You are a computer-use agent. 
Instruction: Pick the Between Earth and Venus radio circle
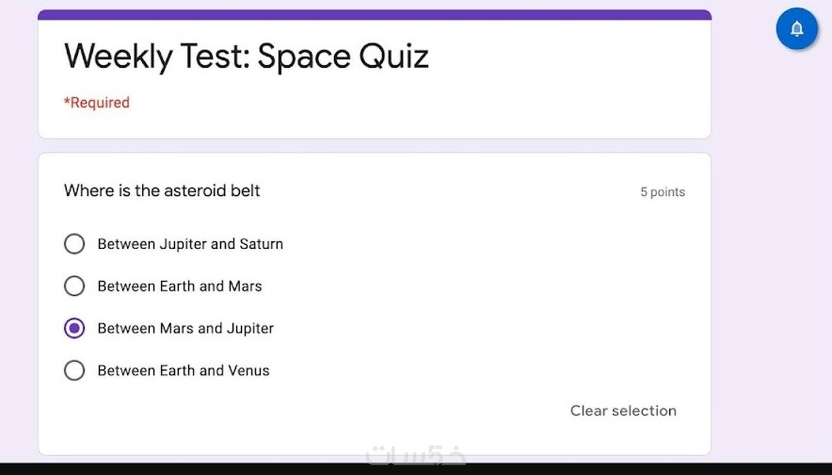tap(74, 371)
